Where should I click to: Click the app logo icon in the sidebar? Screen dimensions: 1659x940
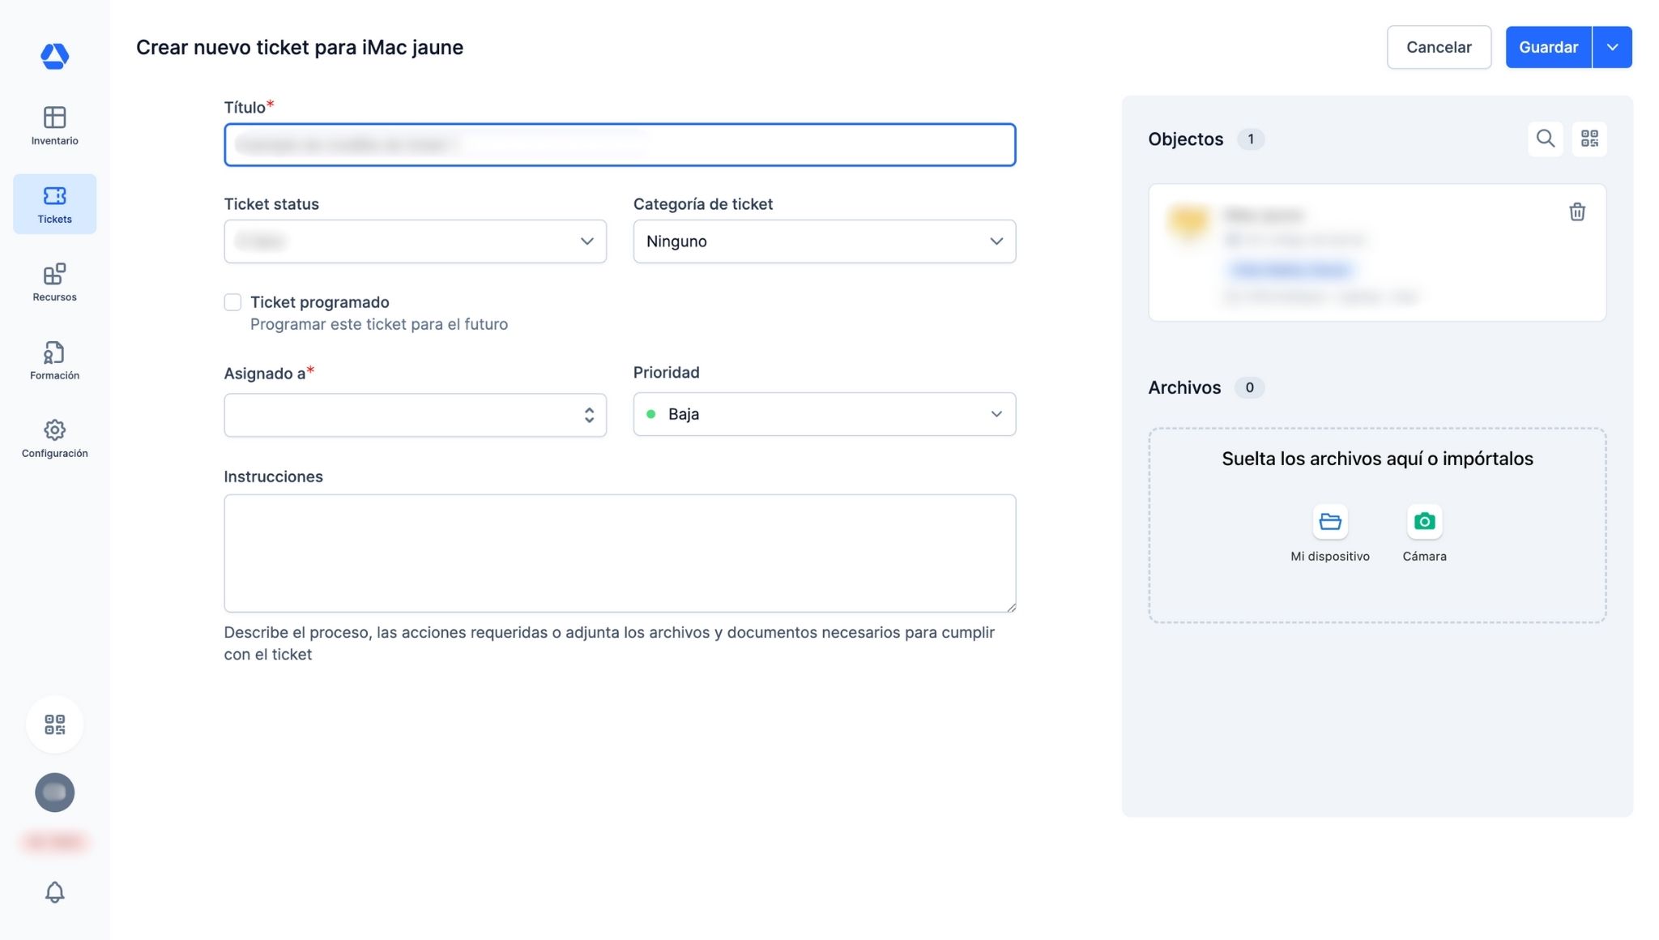(x=54, y=56)
